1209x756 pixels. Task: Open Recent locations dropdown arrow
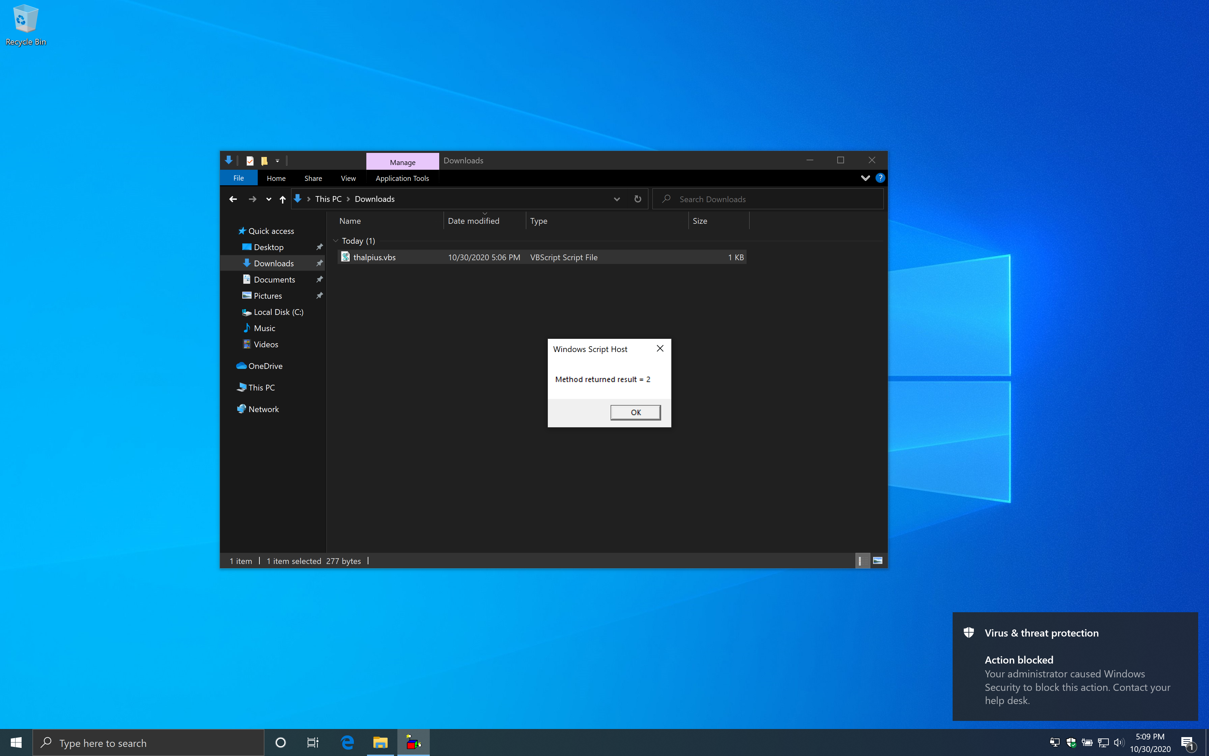click(269, 199)
